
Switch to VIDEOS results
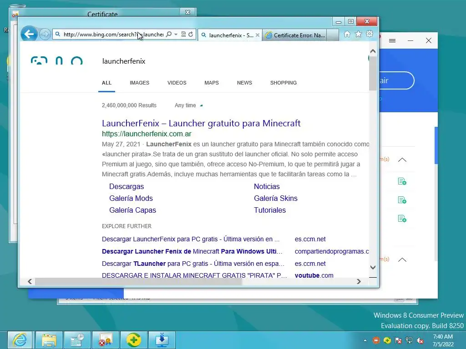177,83
